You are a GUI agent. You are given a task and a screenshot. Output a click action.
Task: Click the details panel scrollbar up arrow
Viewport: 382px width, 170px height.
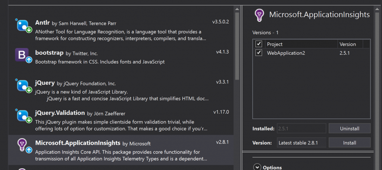tap(377, 9)
